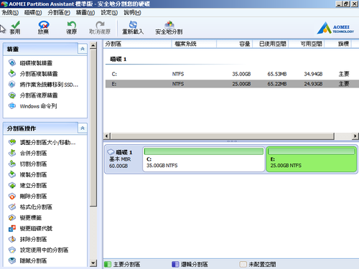
Task: Open the System (系統) menu
Action: pyautogui.click(x=10, y=12)
